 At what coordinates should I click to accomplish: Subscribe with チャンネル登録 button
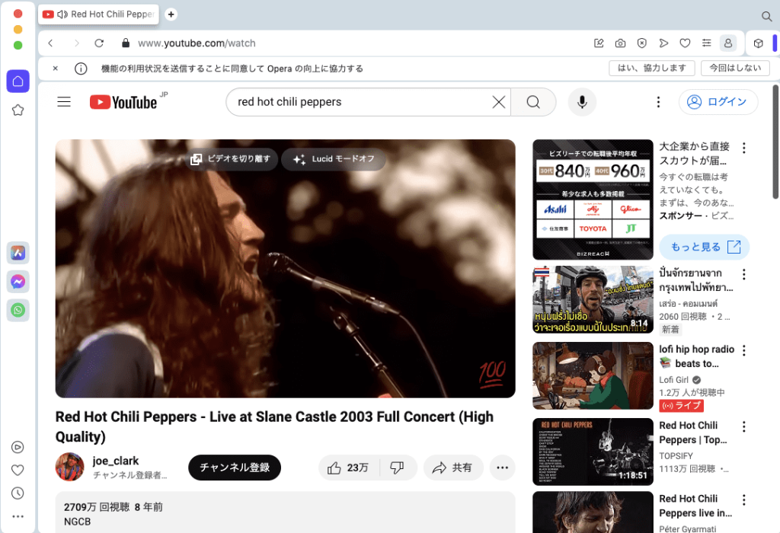[x=235, y=468]
